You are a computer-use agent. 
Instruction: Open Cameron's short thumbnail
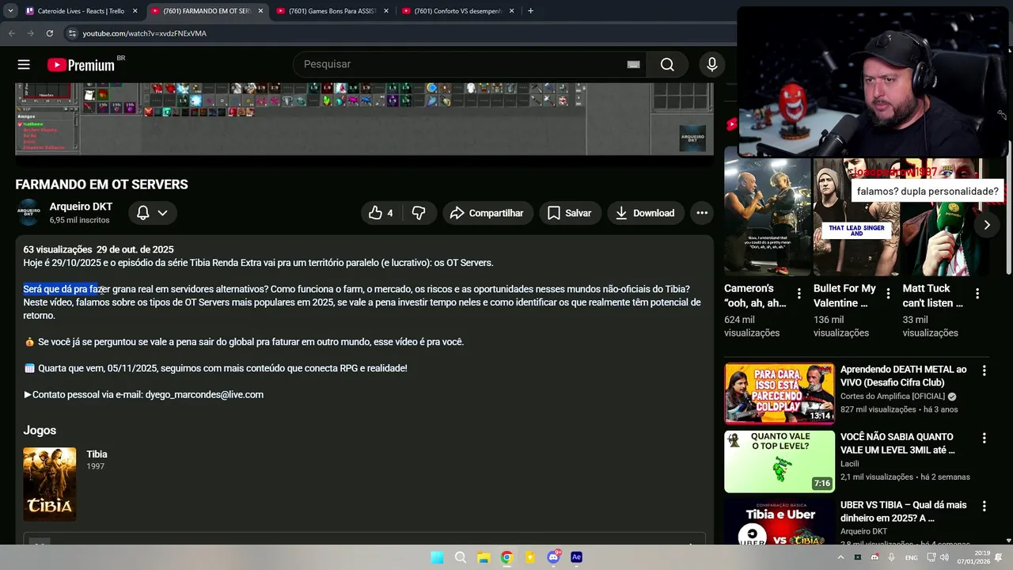[768, 216]
